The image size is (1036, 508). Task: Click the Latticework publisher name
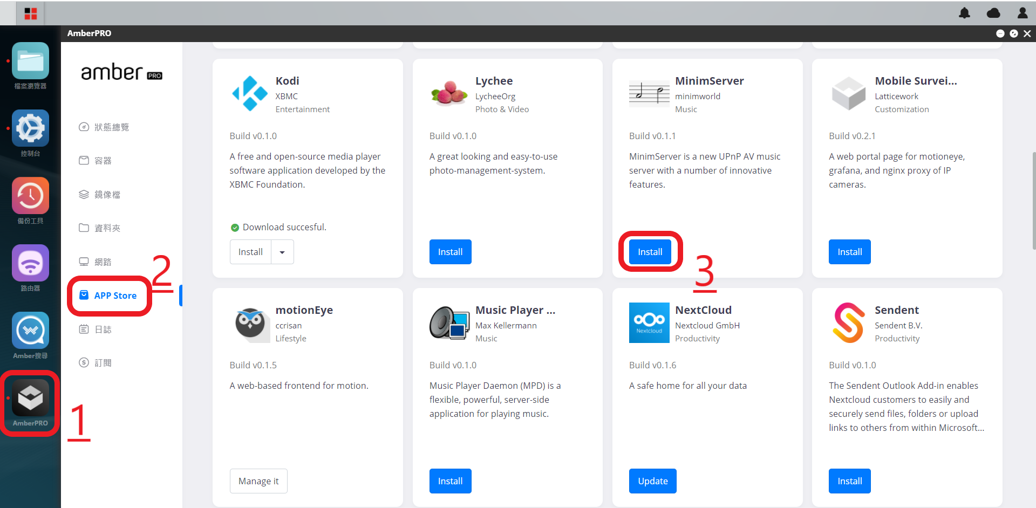click(x=897, y=97)
